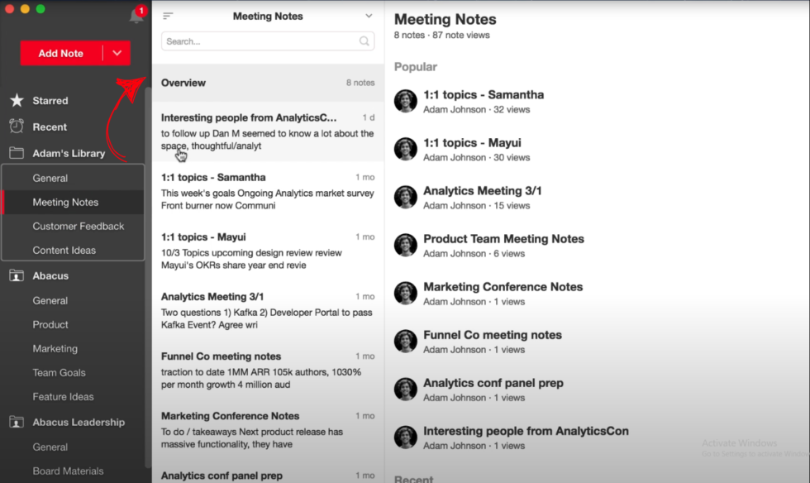Screen dimensions: 810x483
Task: Open Recent notes via the alarm clock icon
Action: pos(18,127)
